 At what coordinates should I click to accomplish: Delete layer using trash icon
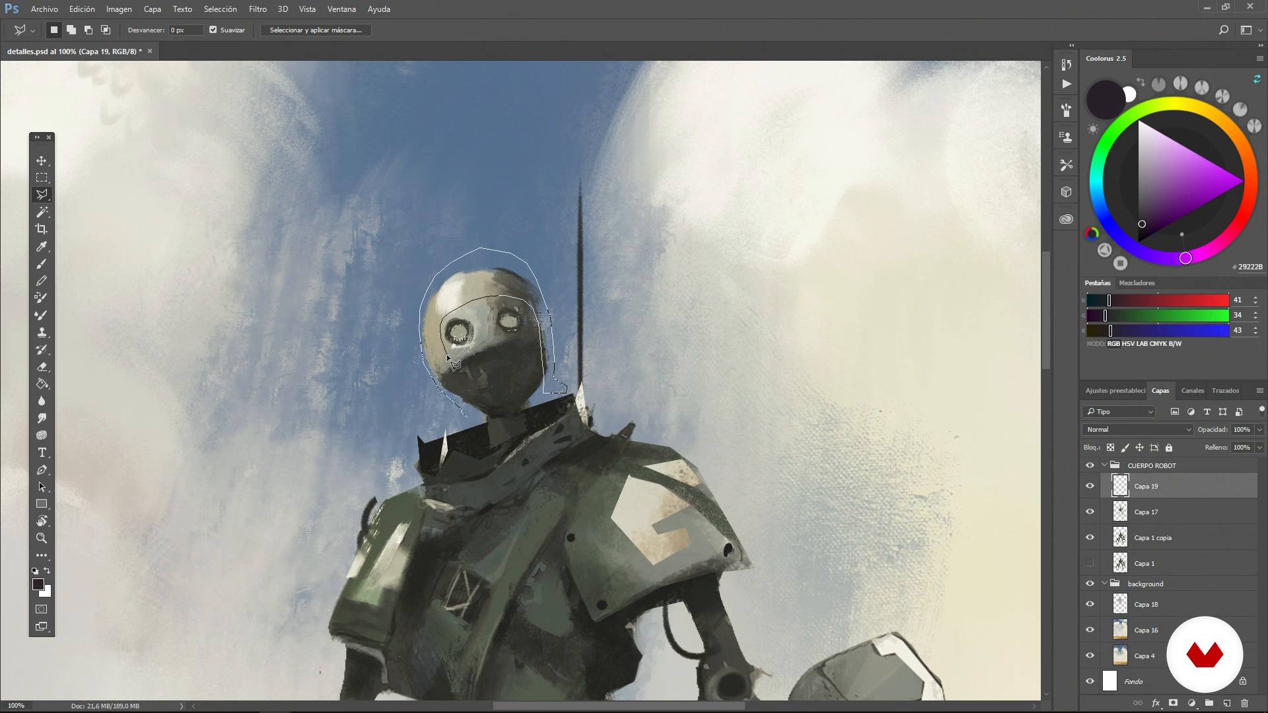1244,703
